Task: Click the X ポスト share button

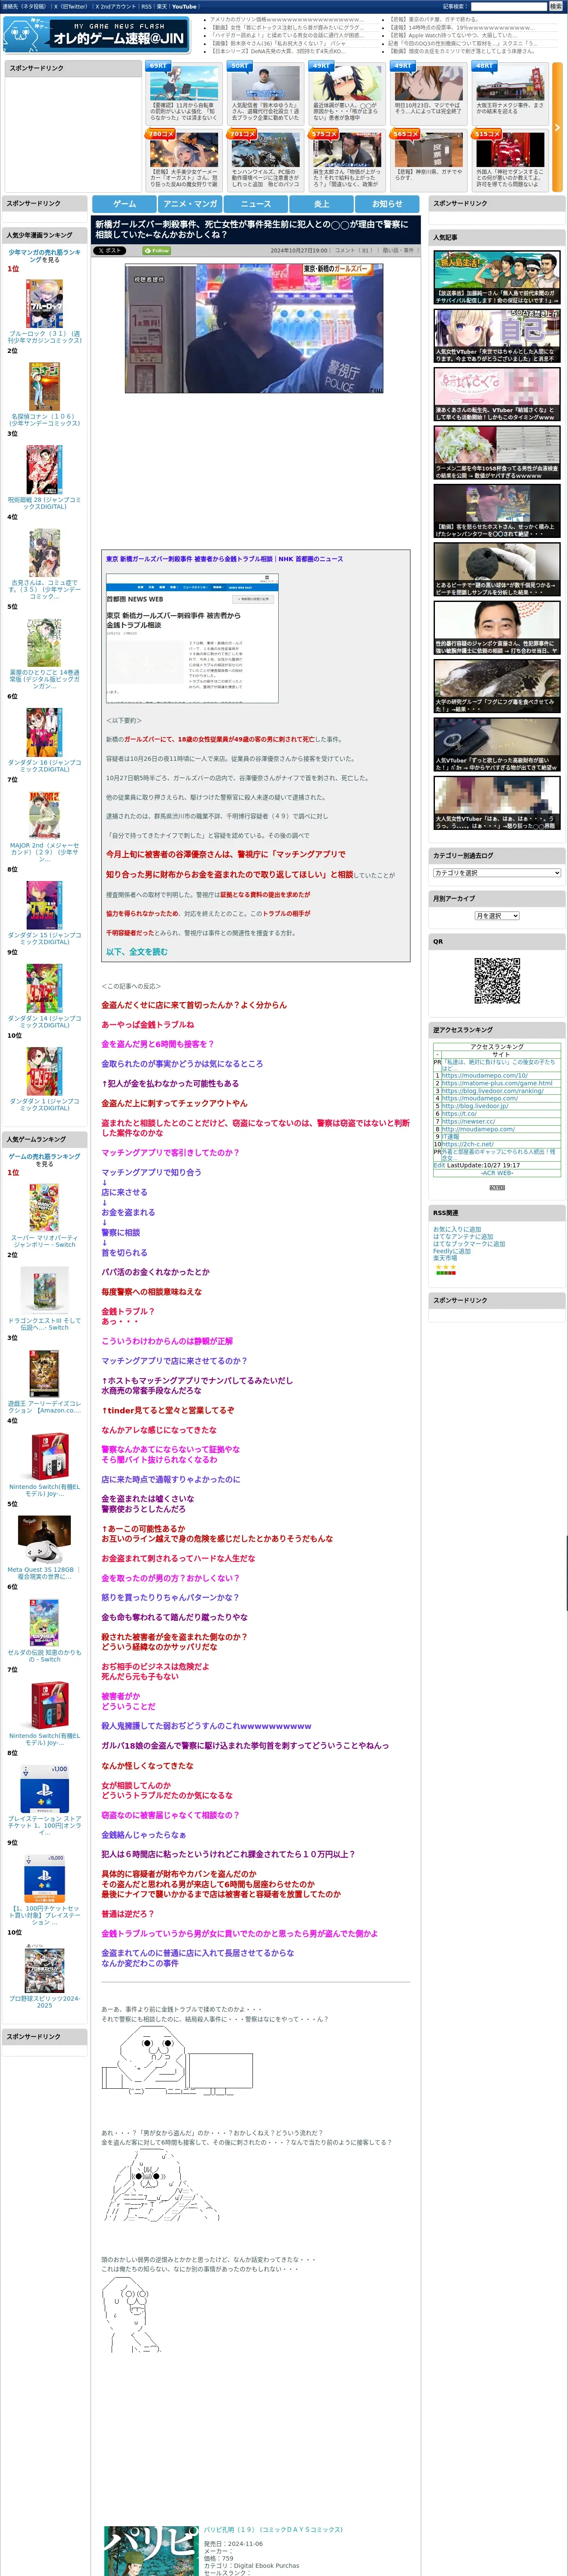Action: (x=109, y=251)
